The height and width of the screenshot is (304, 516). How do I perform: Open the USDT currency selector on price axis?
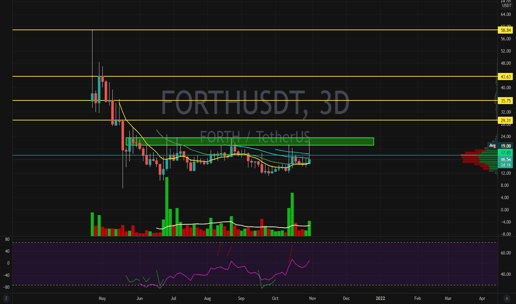507,6
